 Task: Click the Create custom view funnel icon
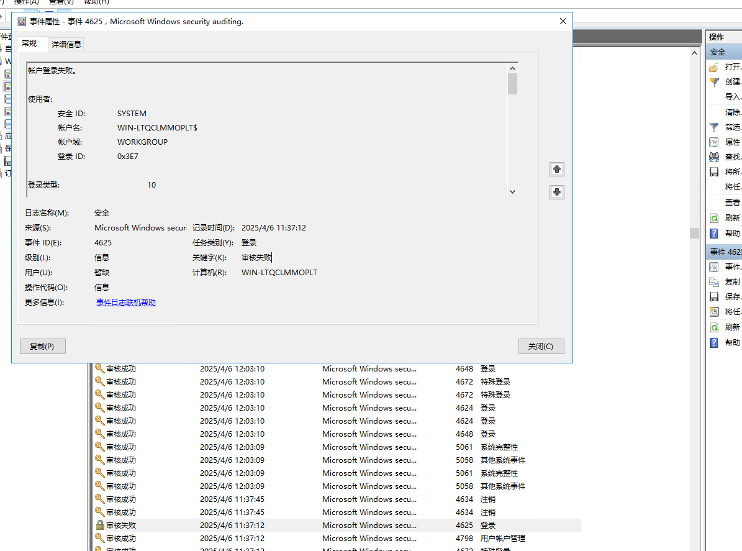714,81
